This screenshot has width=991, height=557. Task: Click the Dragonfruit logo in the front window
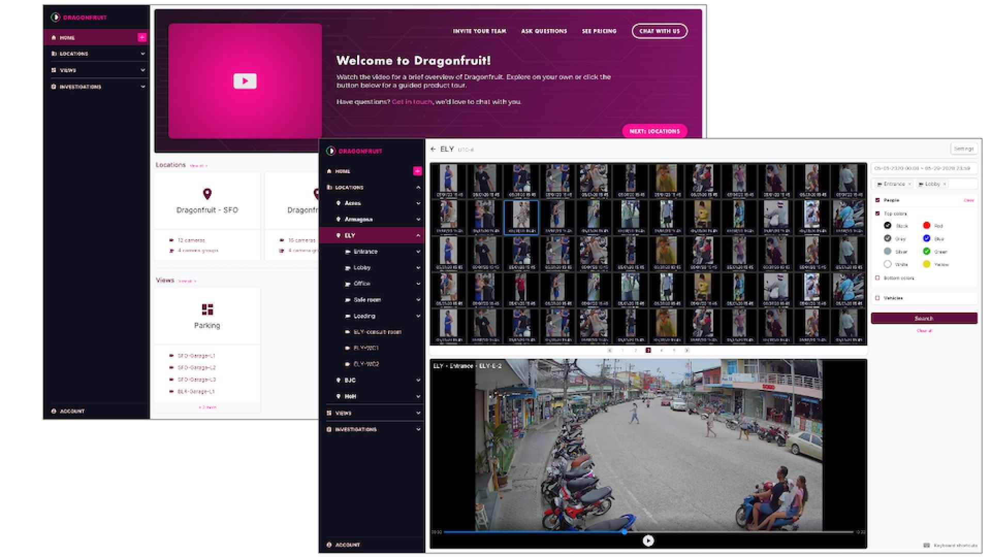355,151
